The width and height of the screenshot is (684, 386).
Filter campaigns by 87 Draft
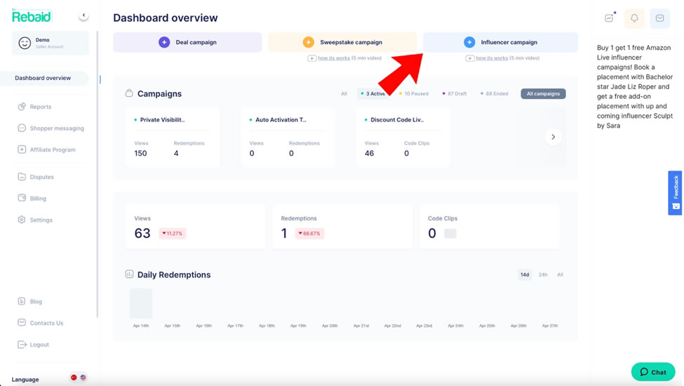click(x=455, y=94)
